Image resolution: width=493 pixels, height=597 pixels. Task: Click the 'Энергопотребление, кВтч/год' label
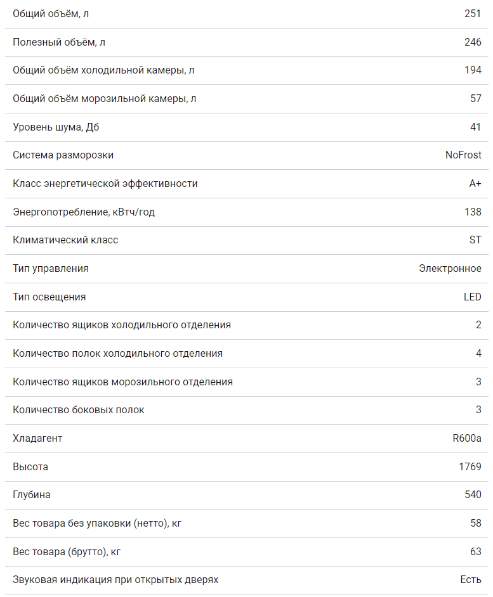pyautogui.click(x=84, y=212)
